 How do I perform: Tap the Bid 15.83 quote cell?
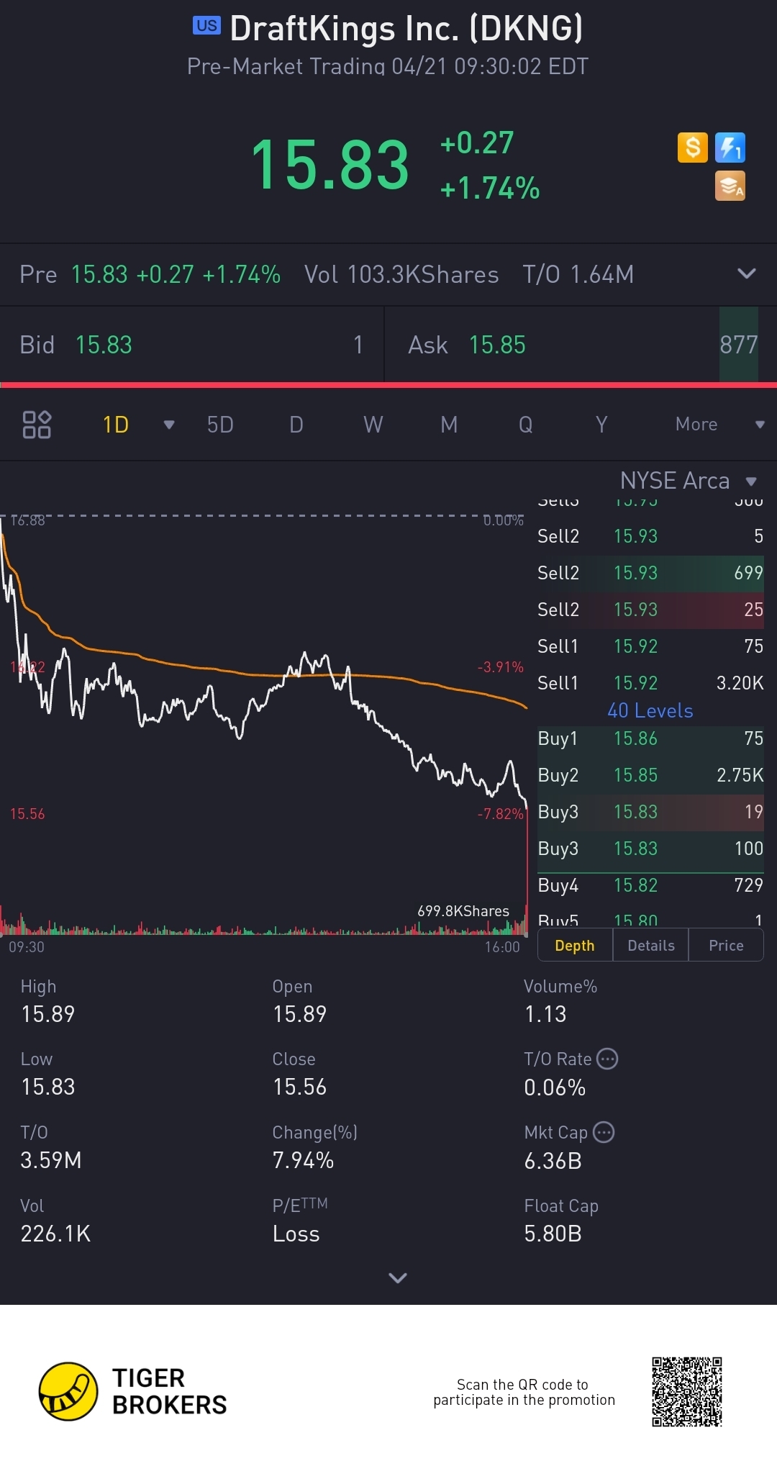coord(192,345)
